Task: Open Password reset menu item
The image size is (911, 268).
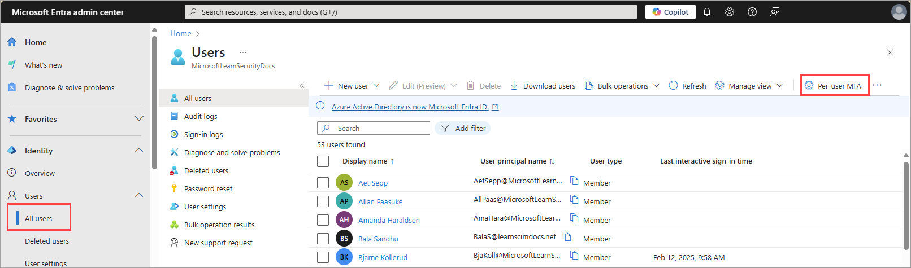Action: 208,188
